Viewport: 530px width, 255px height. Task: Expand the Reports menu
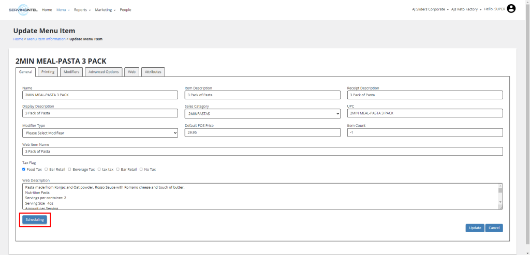pos(82,10)
